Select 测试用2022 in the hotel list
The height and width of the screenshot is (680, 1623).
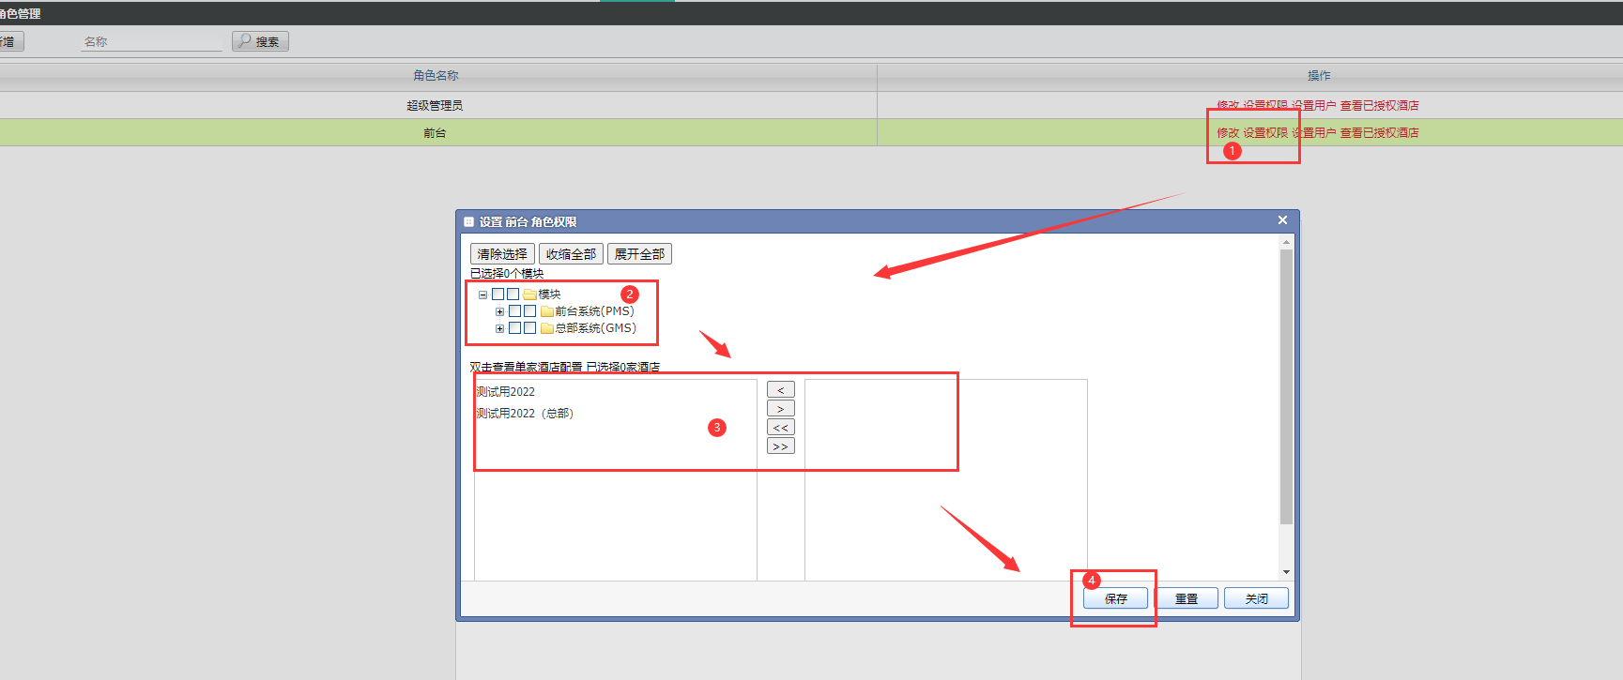[505, 392]
